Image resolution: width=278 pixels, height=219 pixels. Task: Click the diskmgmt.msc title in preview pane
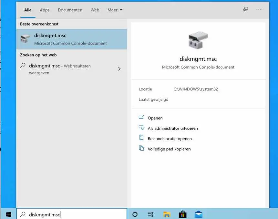click(198, 59)
